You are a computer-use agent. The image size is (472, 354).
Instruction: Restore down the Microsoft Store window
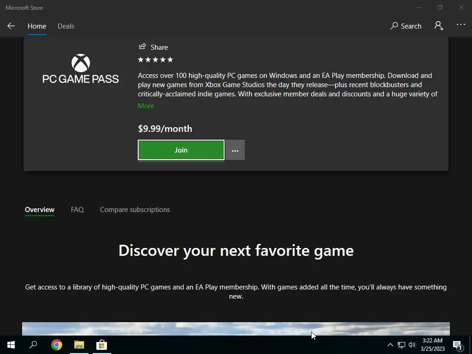[x=440, y=7]
